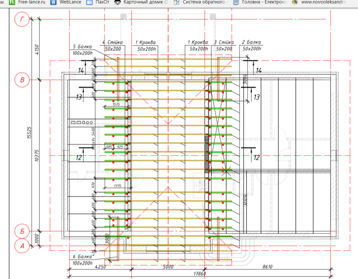
Task: Click the favicon beside Система обратного bookmark
Action: (x=176, y=3)
